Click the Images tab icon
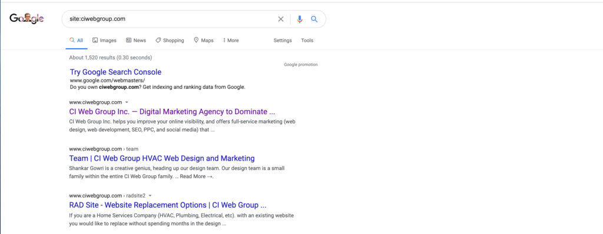Screen dimensions: 603x234 pyautogui.click(x=95, y=41)
